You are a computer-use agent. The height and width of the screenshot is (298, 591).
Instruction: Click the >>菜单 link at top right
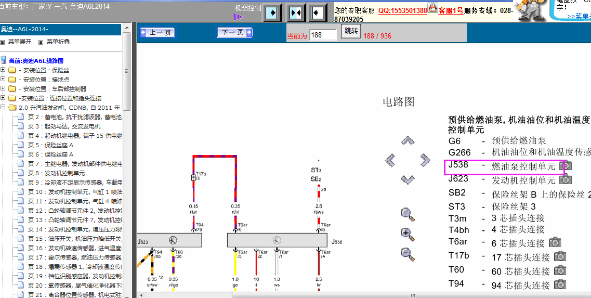pos(579,17)
